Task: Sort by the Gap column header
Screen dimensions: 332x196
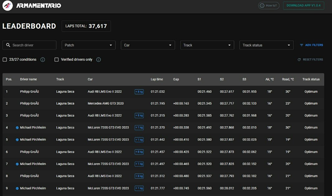Action: point(176,79)
